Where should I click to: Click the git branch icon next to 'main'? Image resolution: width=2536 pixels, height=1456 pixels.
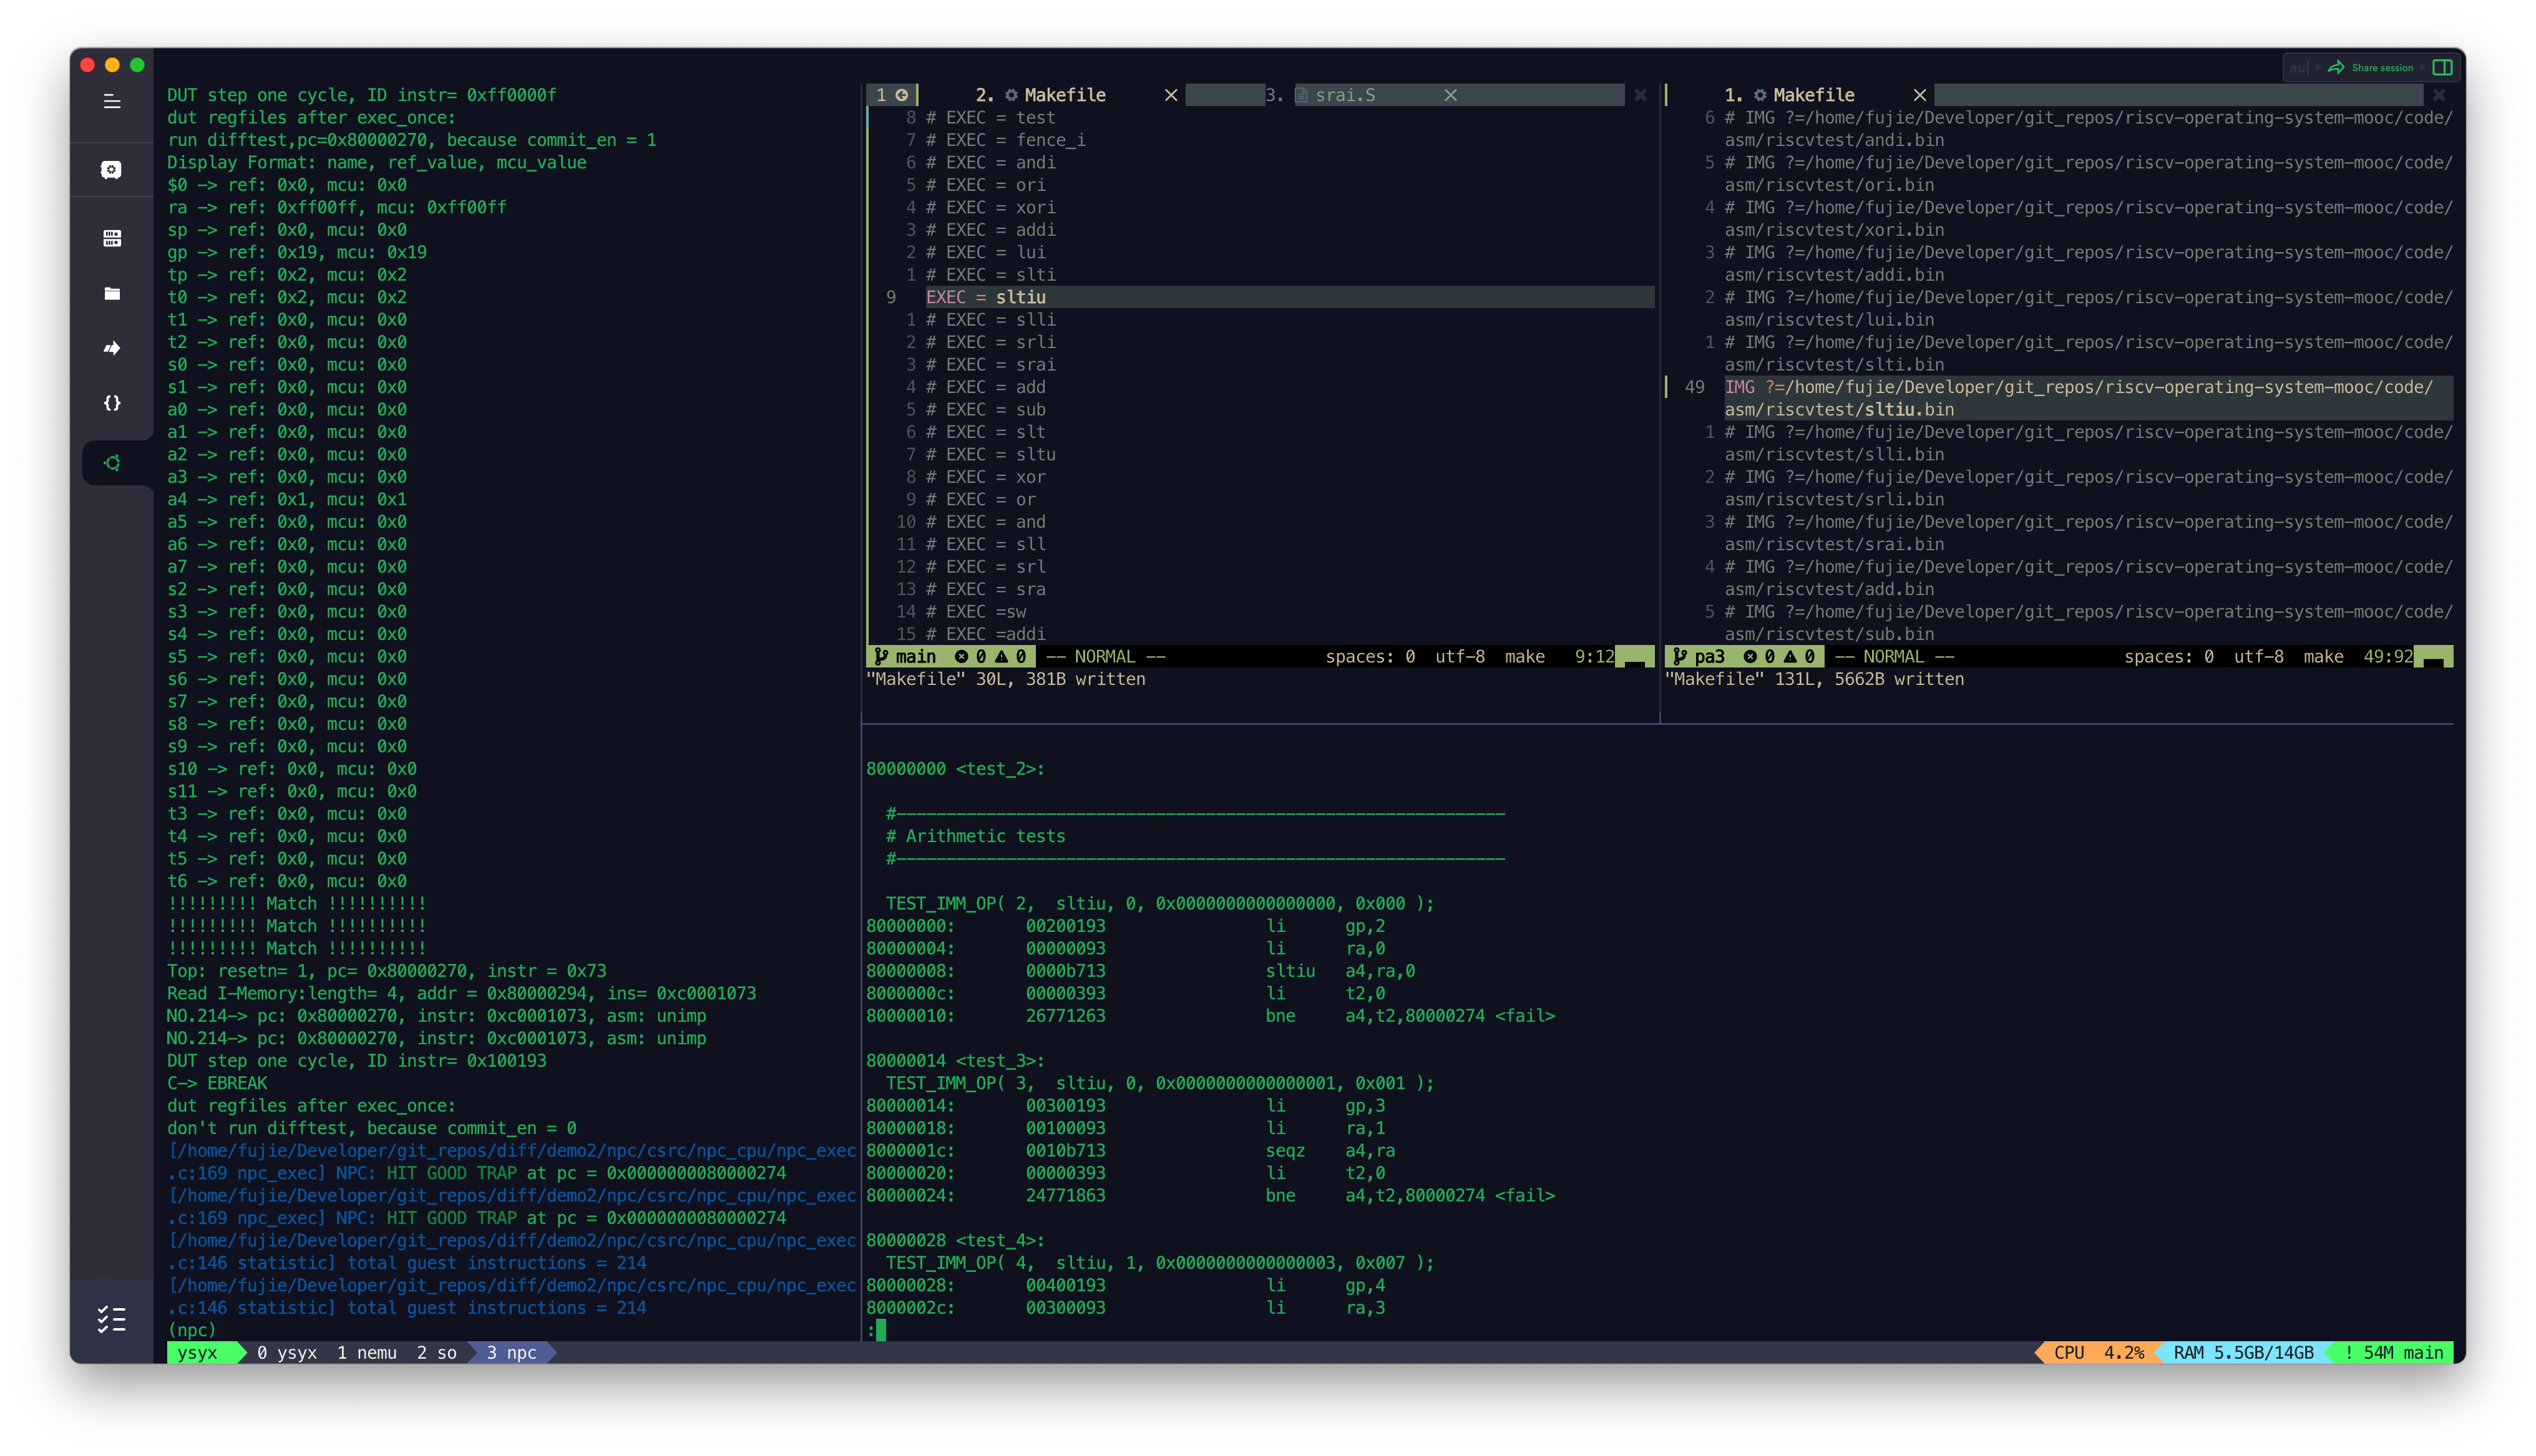[880, 656]
